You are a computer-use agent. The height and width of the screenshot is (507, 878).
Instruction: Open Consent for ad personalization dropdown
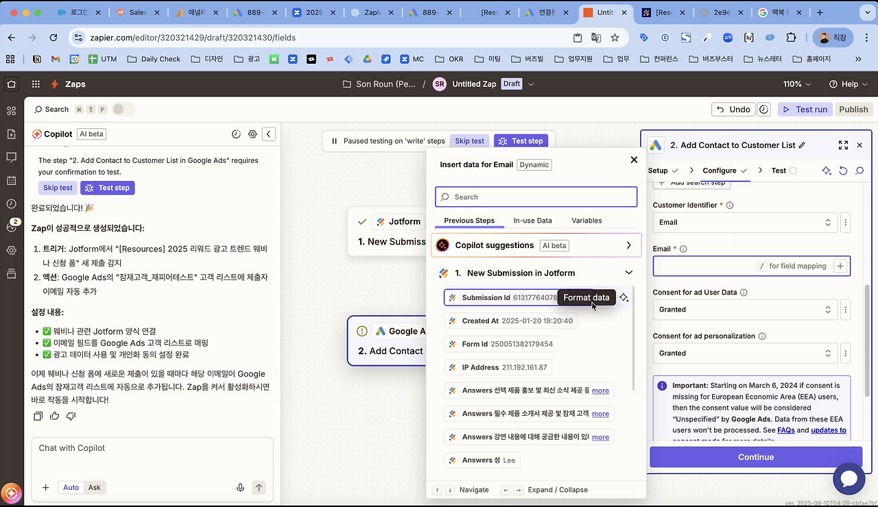pos(745,353)
